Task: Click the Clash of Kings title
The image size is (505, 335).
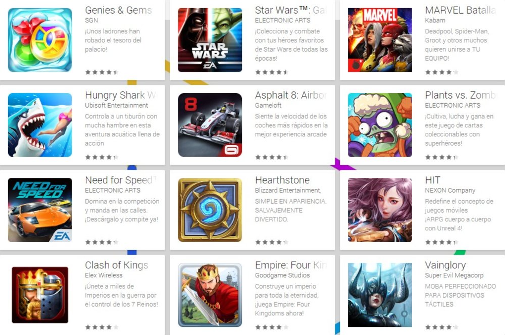Action: 117,265
